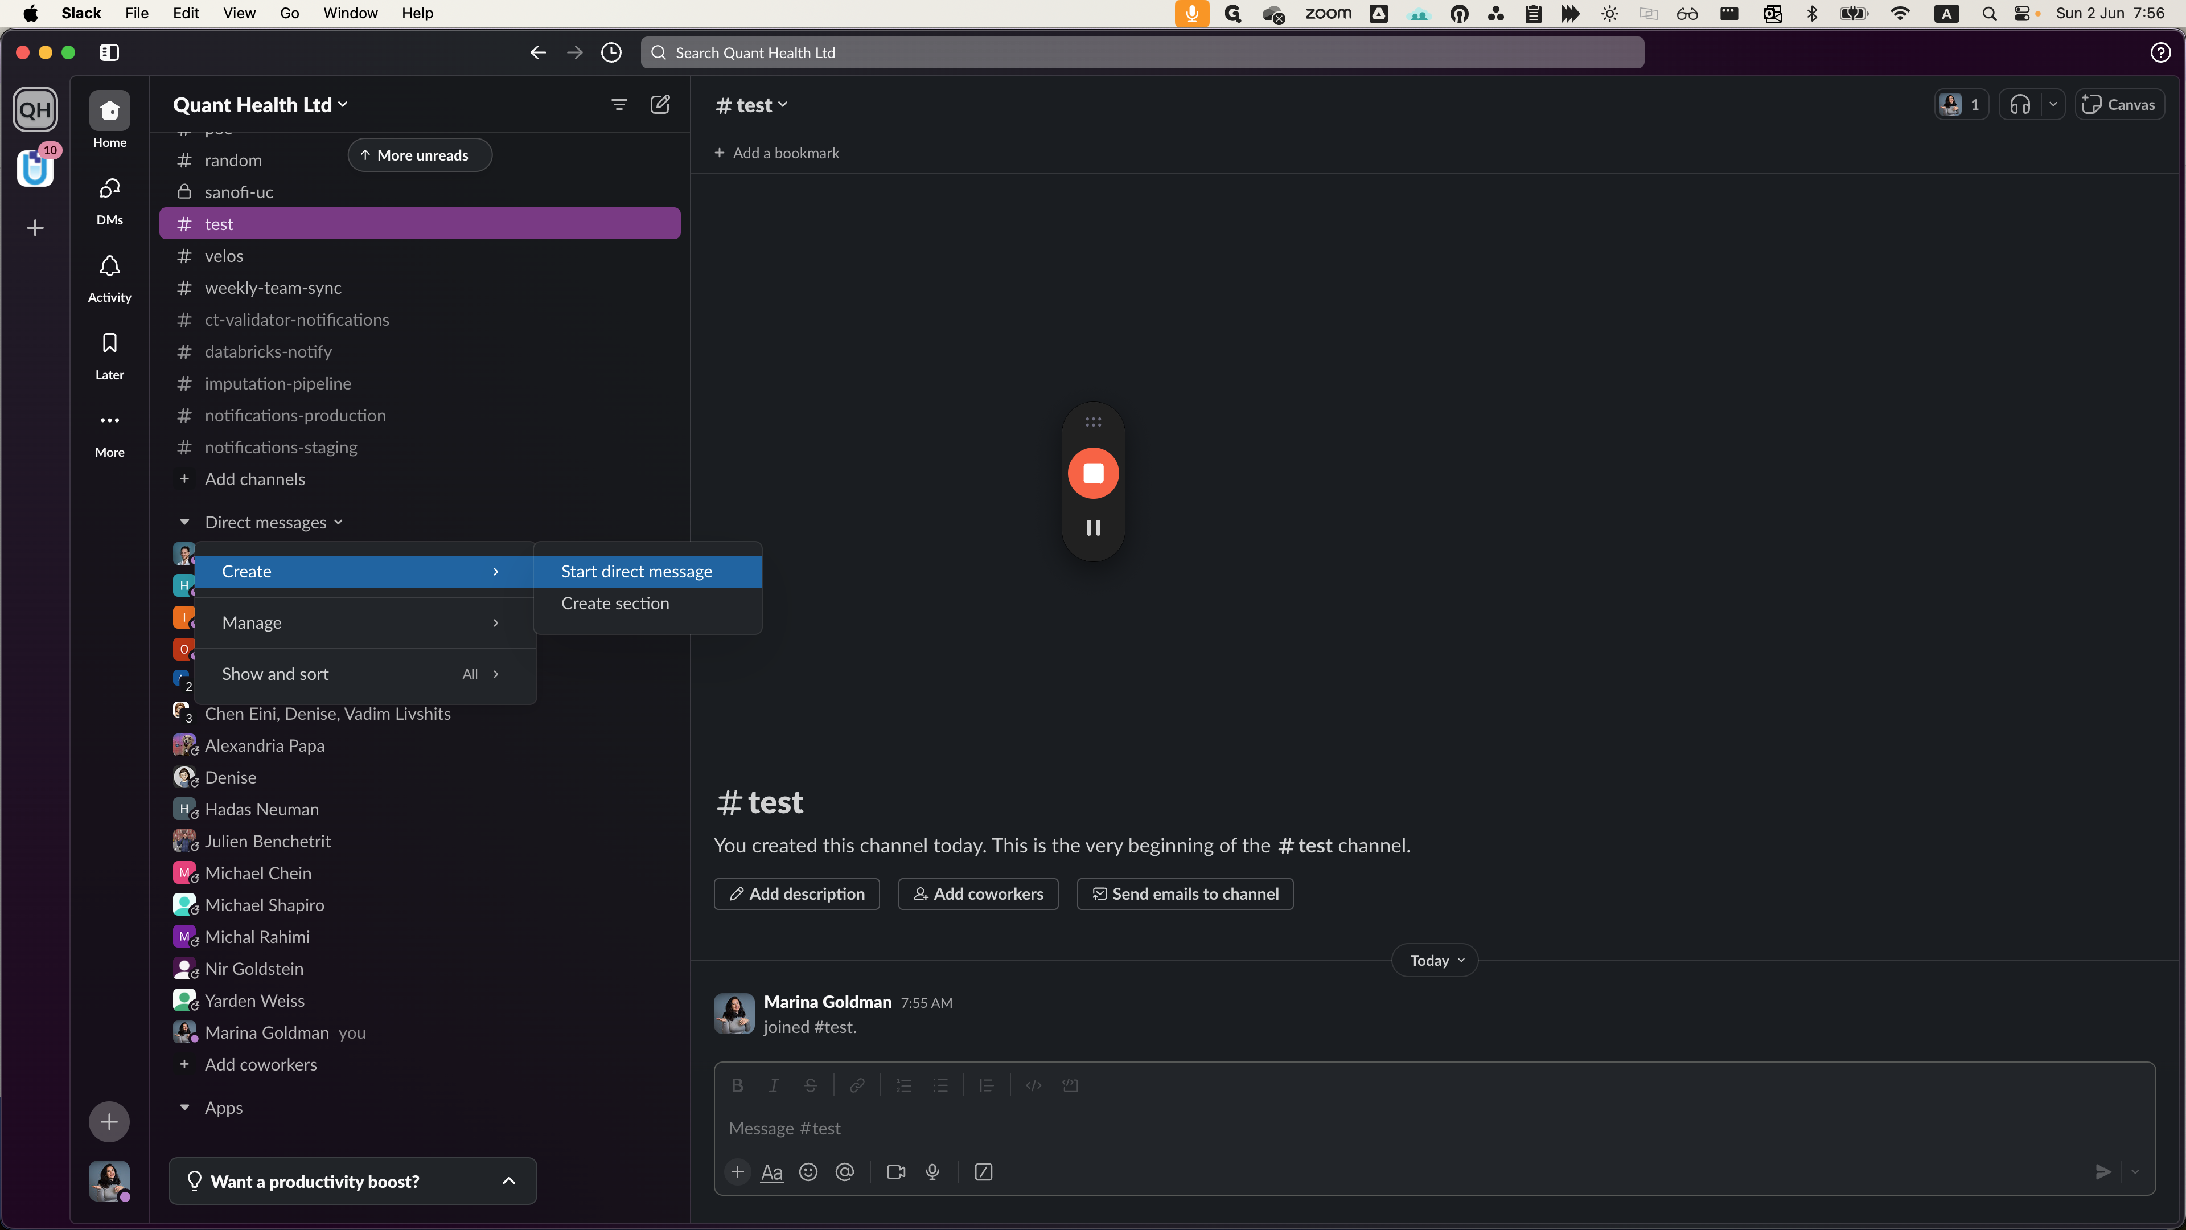Open the slash shortcuts menu

coord(984,1172)
